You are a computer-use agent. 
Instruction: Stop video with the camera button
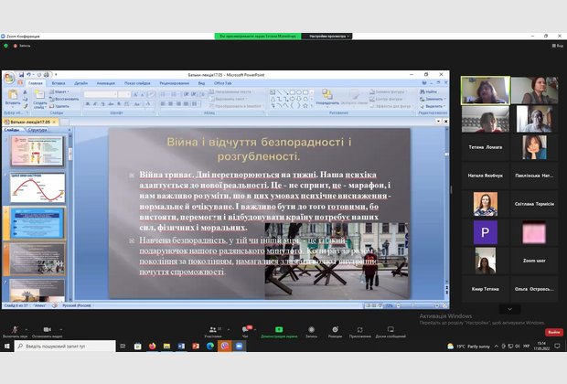48,327
